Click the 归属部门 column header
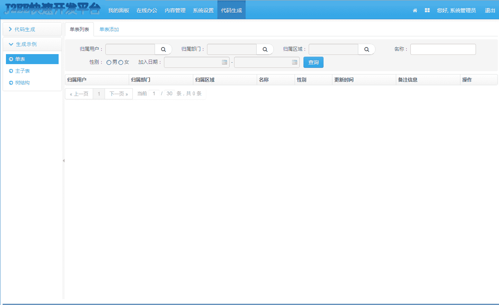 [161, 80]
